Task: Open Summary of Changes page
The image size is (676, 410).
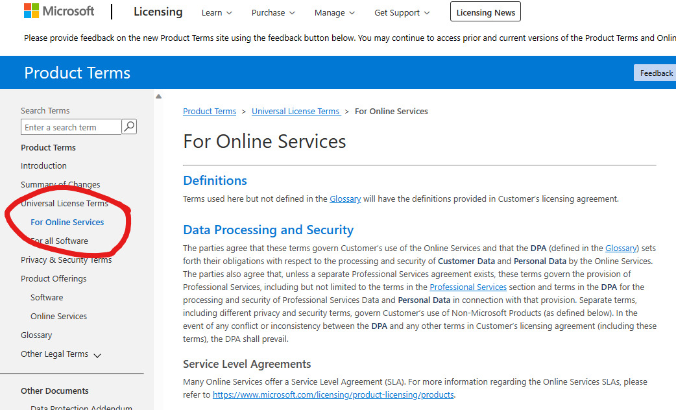Action: coord(60,184)
